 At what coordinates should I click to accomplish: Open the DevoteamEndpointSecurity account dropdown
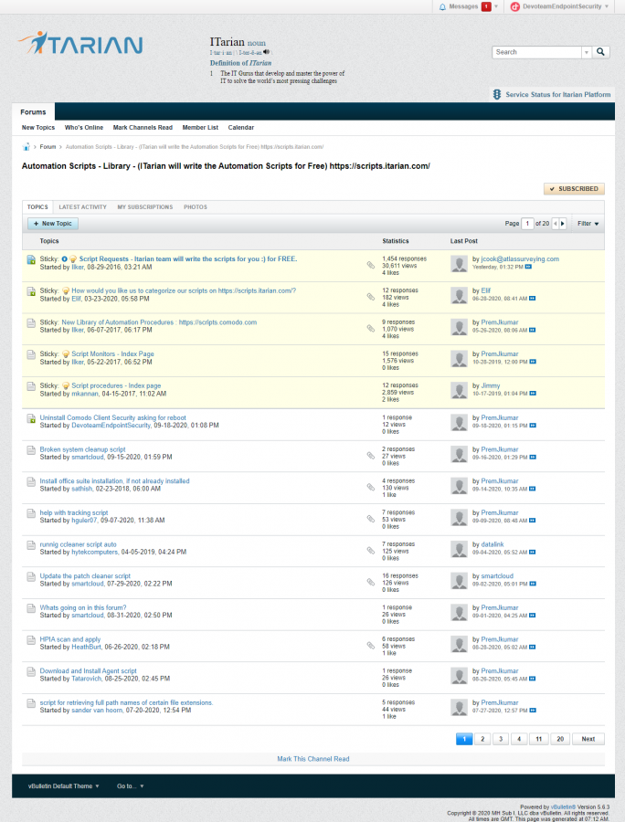[x=607, y=6]
